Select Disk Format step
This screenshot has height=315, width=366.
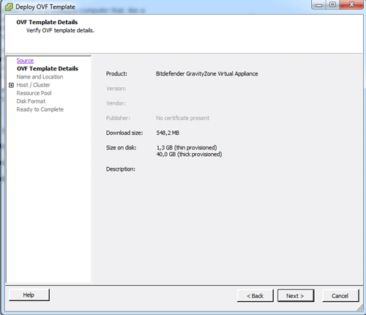coord(31,101)
